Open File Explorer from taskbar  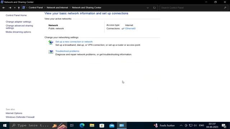pyautogui.click(x=92, y=125)
